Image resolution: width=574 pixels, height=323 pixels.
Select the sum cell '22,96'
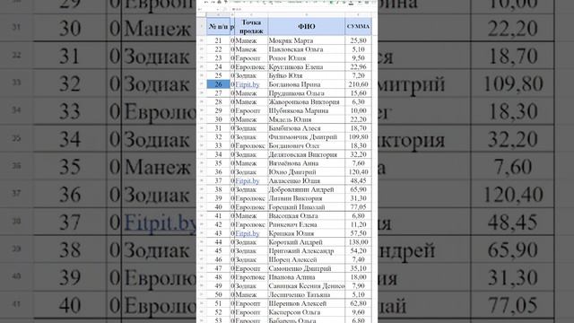(x=358, y=66)
